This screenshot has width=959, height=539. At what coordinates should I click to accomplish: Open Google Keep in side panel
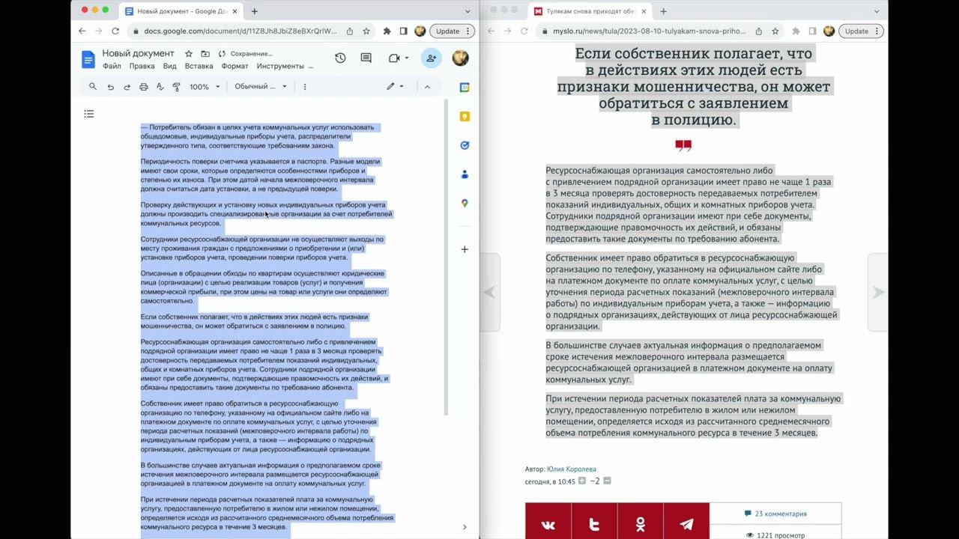pyautogui.click(x=465, y=116)
